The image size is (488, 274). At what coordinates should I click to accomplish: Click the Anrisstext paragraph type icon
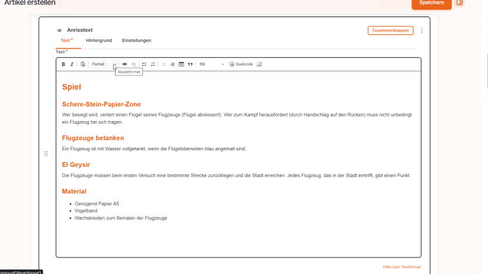coord(60,30)
